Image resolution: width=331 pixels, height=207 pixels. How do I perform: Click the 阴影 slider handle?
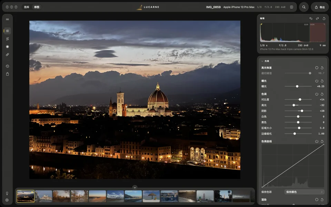click(x=302, y=111)
